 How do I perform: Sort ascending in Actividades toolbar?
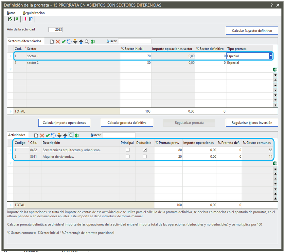65,135
